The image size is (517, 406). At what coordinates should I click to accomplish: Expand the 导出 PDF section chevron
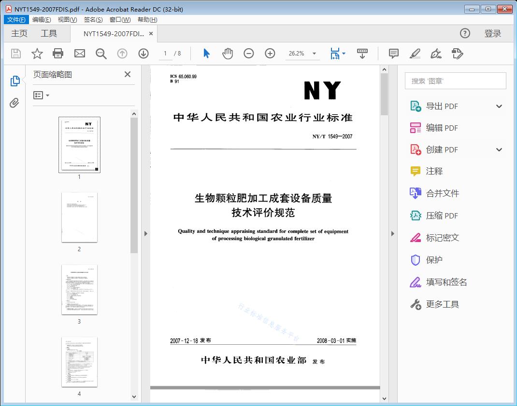pos(499,107)
